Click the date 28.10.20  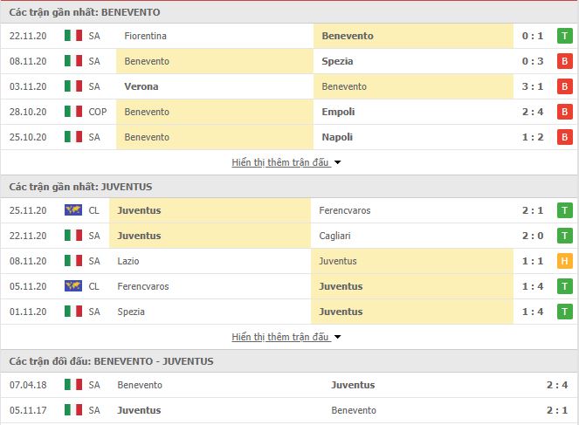(x=28, y=112)
